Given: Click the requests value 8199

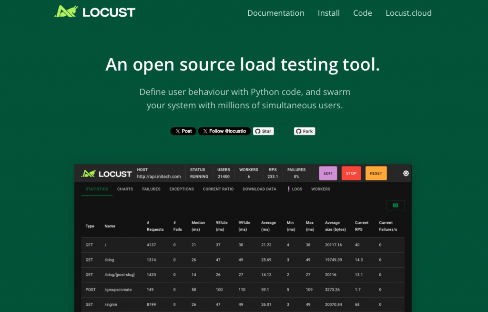Looking at the screenshot, I should coord(151,304).
